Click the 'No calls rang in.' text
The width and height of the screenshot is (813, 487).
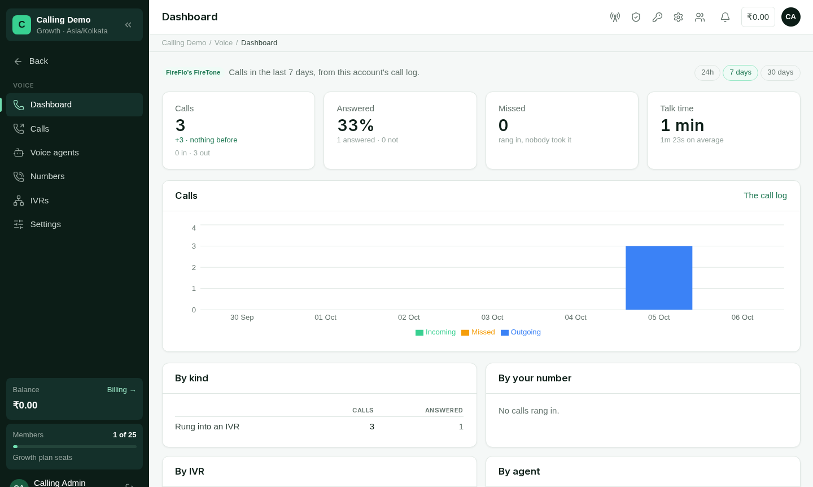click(x=529, y=411)
